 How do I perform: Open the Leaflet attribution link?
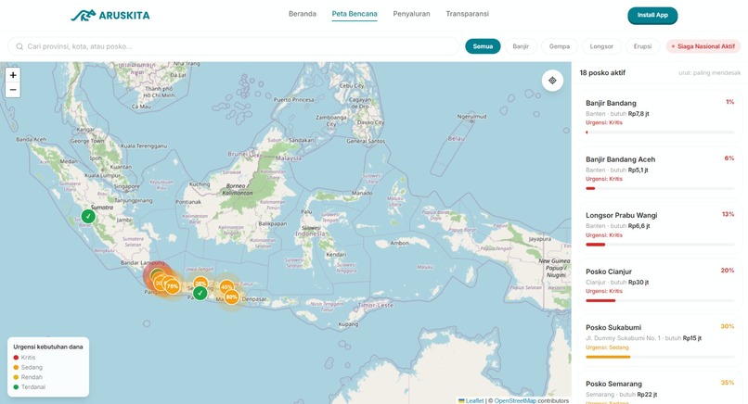click(x=474, y=400)
